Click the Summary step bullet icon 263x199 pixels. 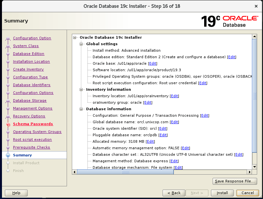pos(8,155)
